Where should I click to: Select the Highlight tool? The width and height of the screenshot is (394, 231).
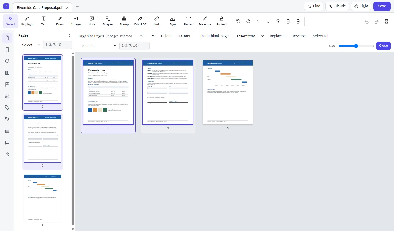27,21
